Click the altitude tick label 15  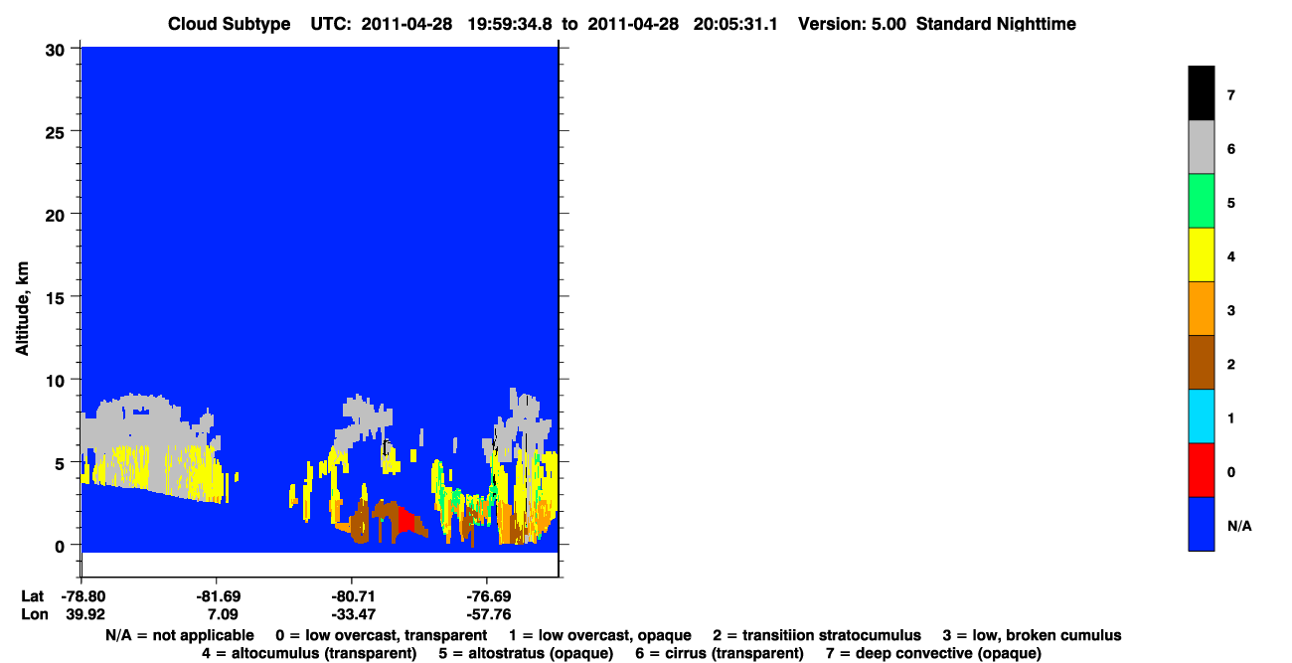tap(58, 296)
